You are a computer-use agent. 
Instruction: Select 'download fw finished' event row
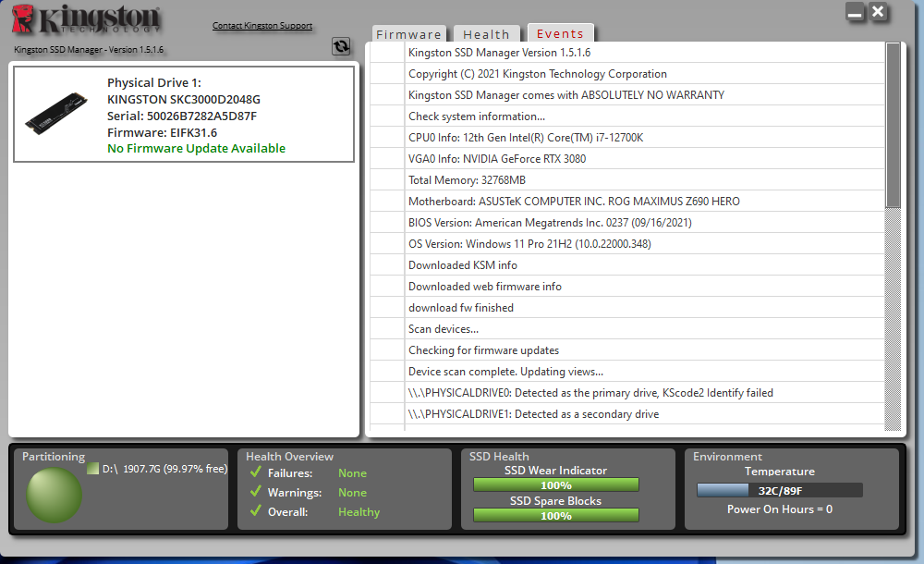click(x=627, y=307)
